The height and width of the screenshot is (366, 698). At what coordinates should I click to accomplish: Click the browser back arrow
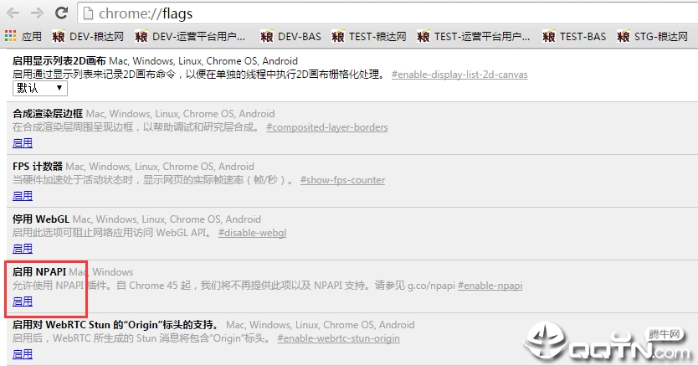(x=13, y=13)
